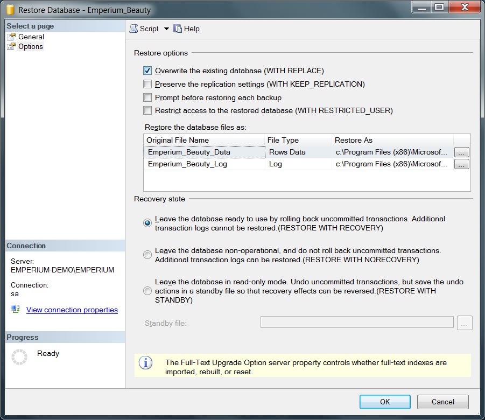This screenshot has height=420, width=485.
Task: Click the Cancel button
Action: pyautogui.click(x=443, y=402)
